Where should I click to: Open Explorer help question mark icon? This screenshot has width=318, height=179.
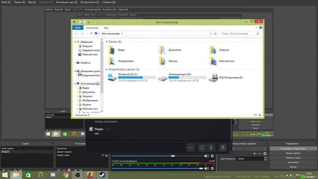point(260,27)
